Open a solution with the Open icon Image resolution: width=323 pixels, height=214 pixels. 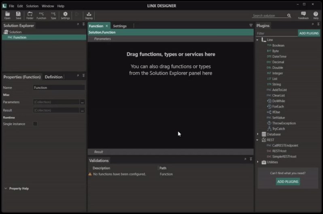click(7, 15)
